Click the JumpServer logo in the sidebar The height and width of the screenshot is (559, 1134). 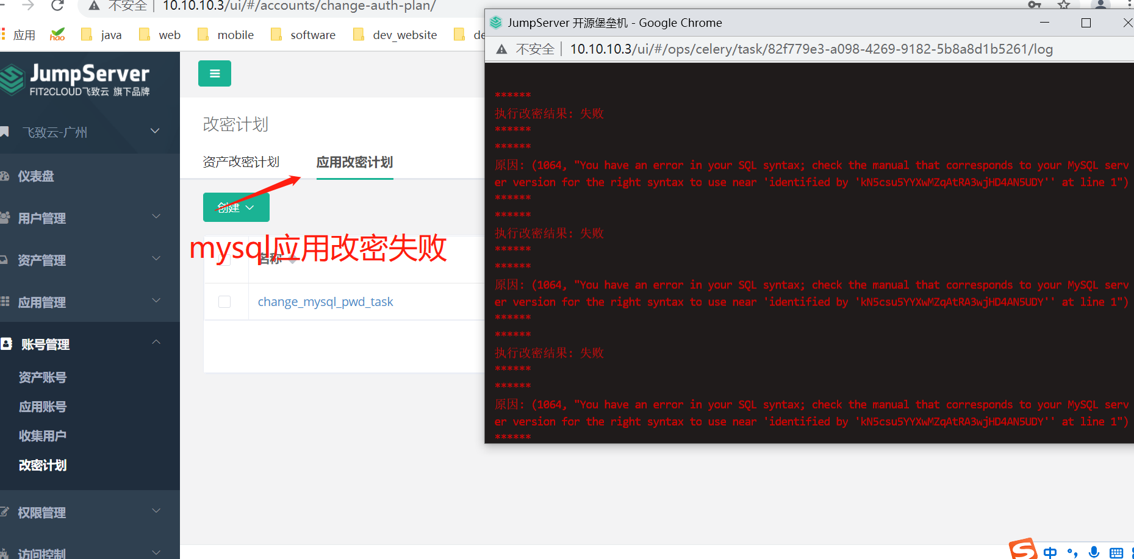(x=75, y=80)
